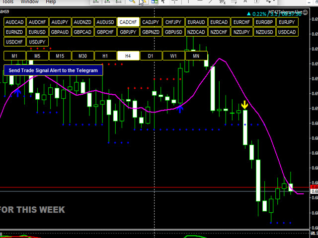
Task: Click the cyan up-triangle beside 0.22%
Action: click(x=248, y=14)
